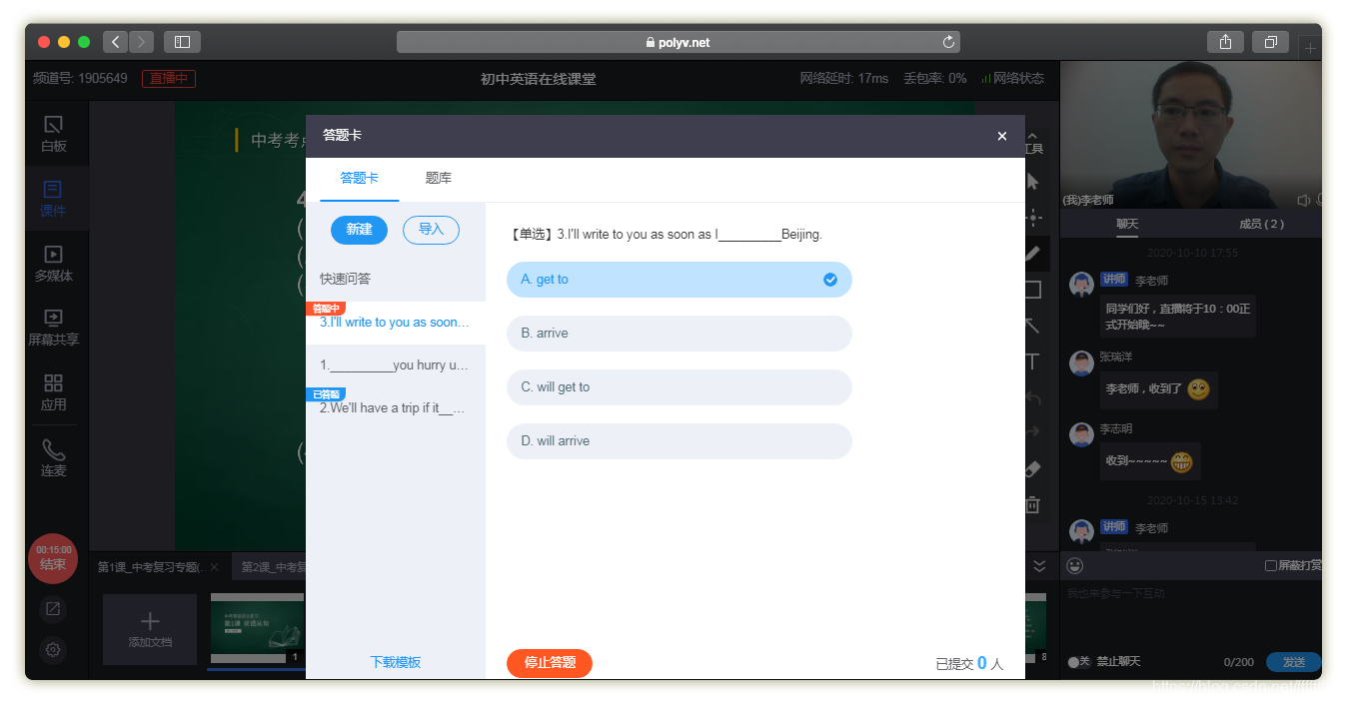Viewport: 1348px width, 706px height.
Task: Select the text T tool
Action: point(1033,361)
